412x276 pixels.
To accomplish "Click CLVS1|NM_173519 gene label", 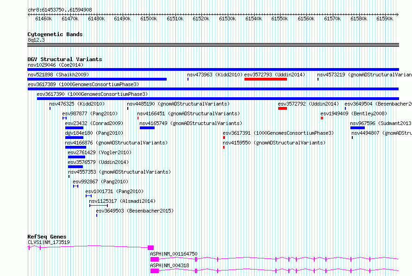I will tap(49, 242).
